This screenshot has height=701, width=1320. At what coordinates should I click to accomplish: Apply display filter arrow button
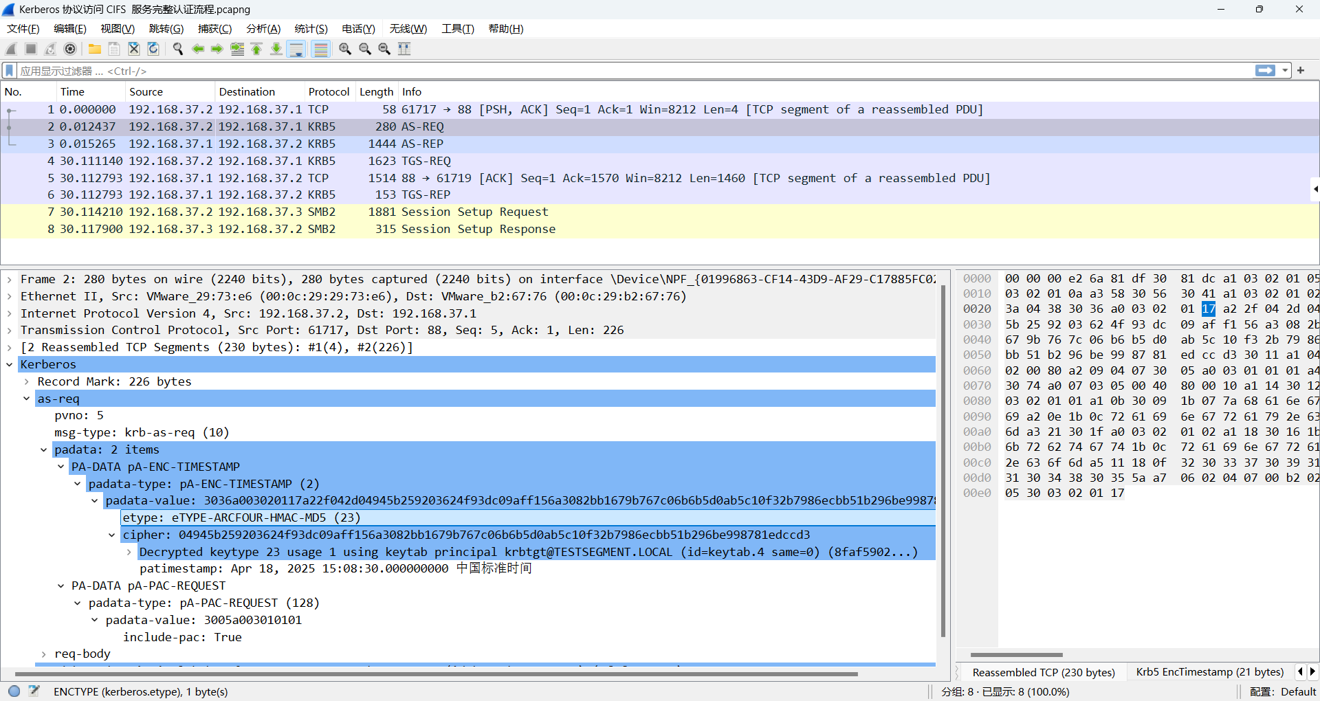point(1265,71)
